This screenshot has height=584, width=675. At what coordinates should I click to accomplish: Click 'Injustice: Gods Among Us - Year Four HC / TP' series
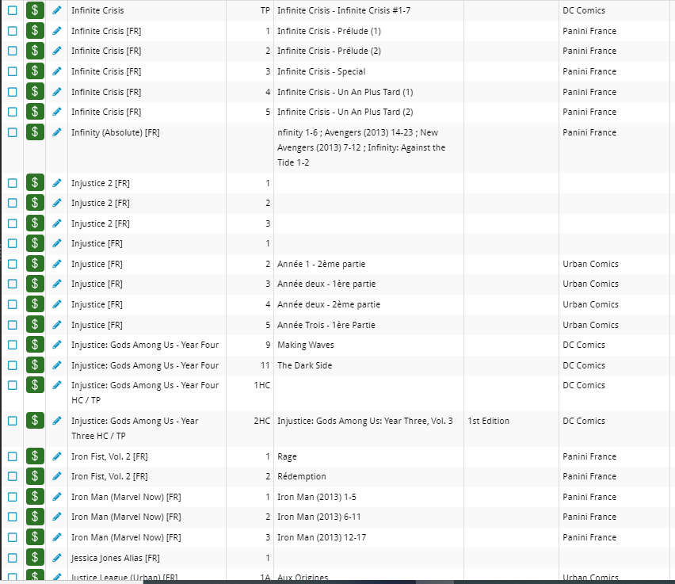point(145,393)
